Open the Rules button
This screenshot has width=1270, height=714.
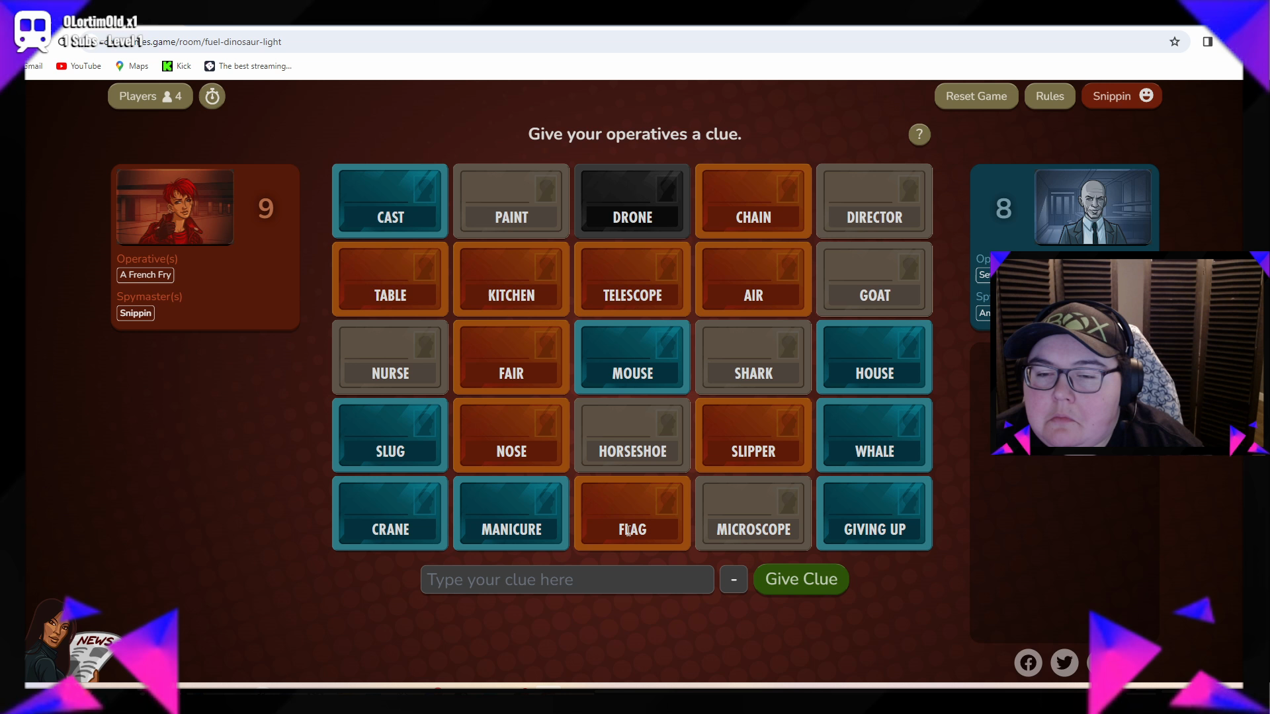(1050, 97)
